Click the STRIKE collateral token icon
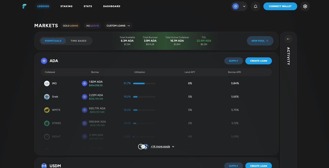The image size is (329, 168). pyautogui.click(x=47, y=123)
